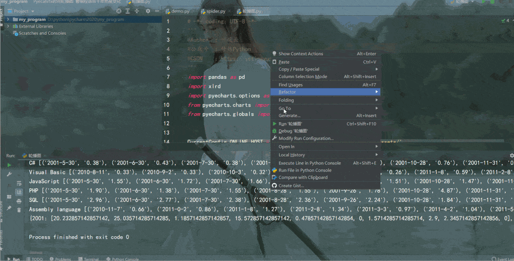Toggle Column Selection Mode in context menu
Viewport: 514px width, 261px height.
click(x=303, y=77)
